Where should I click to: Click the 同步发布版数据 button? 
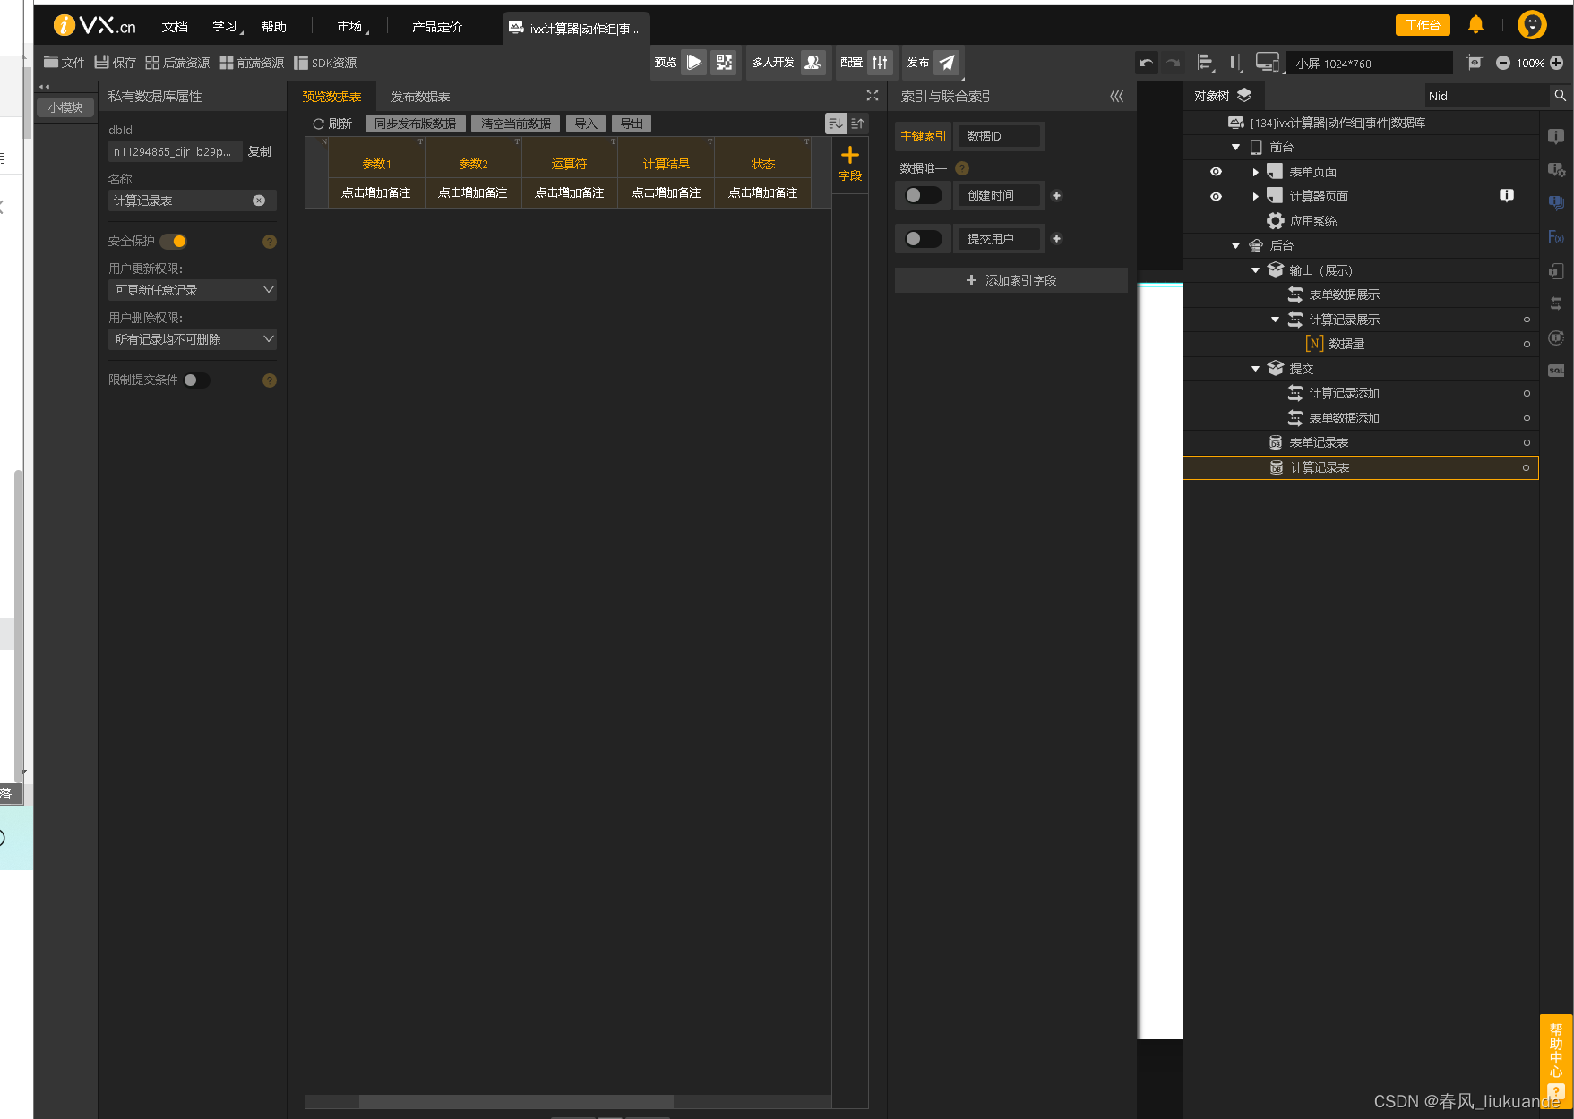point(415,124)
